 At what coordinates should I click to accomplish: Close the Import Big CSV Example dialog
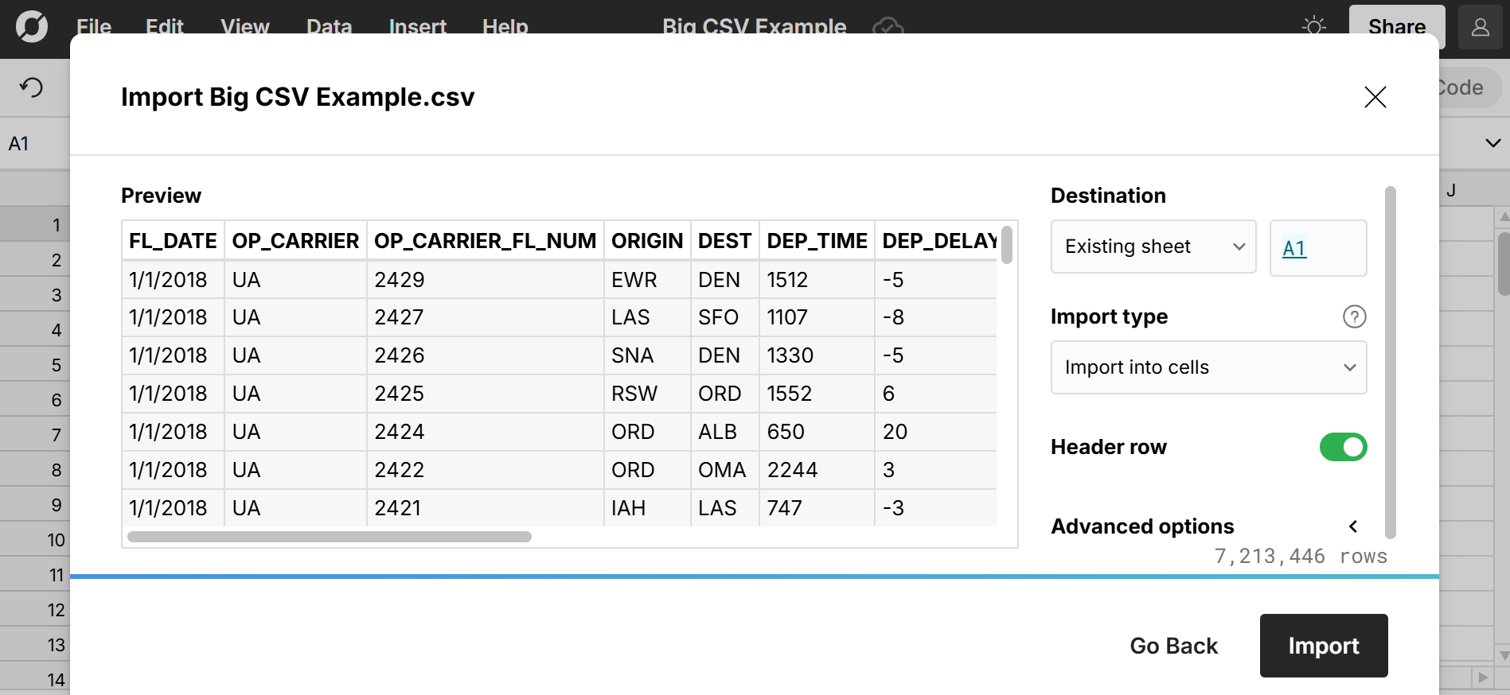(1375, 97)
